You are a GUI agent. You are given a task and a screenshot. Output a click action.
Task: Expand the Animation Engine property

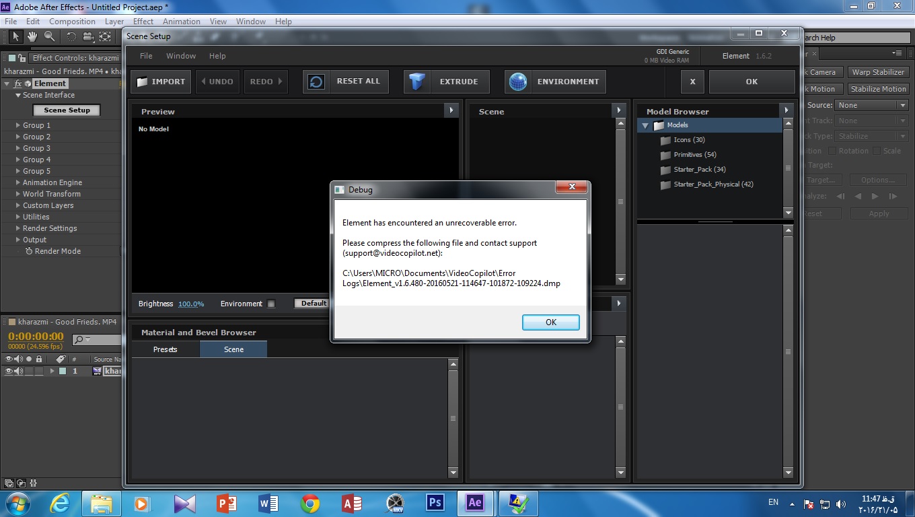coord(18,182)
